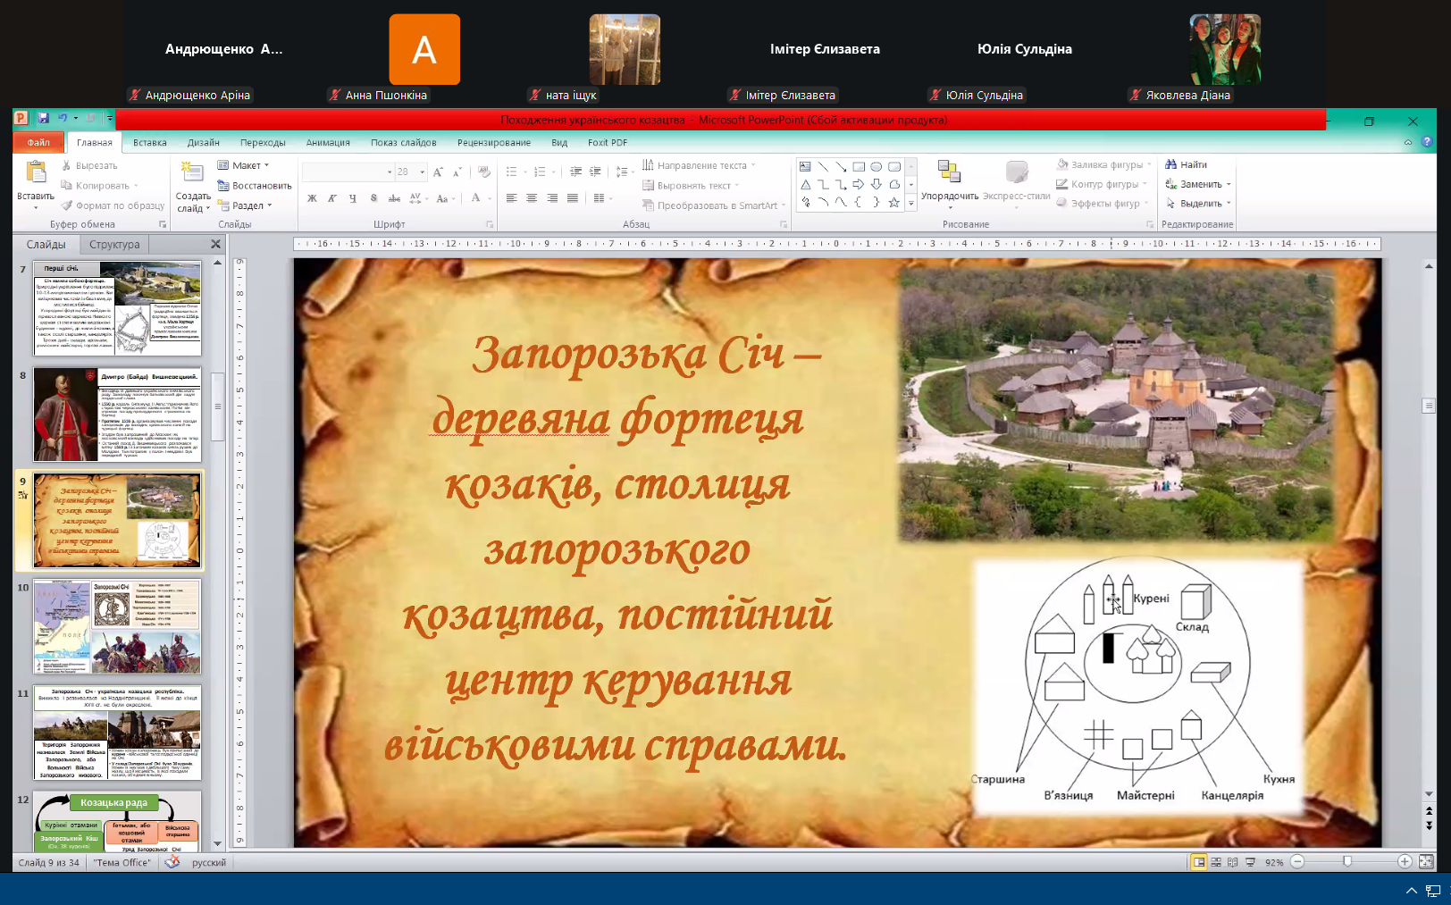This screenshot has height=905, width=1451.
Task: Select slide 10 thumbnail in slides panel
Action: [x=117, y=626]
